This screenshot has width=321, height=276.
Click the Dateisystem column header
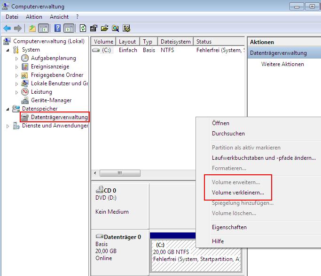[x=175, y=42]
